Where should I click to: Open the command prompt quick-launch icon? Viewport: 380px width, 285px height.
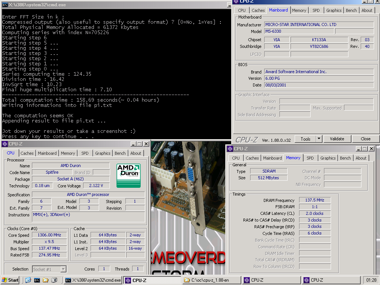tap(37, 280)
